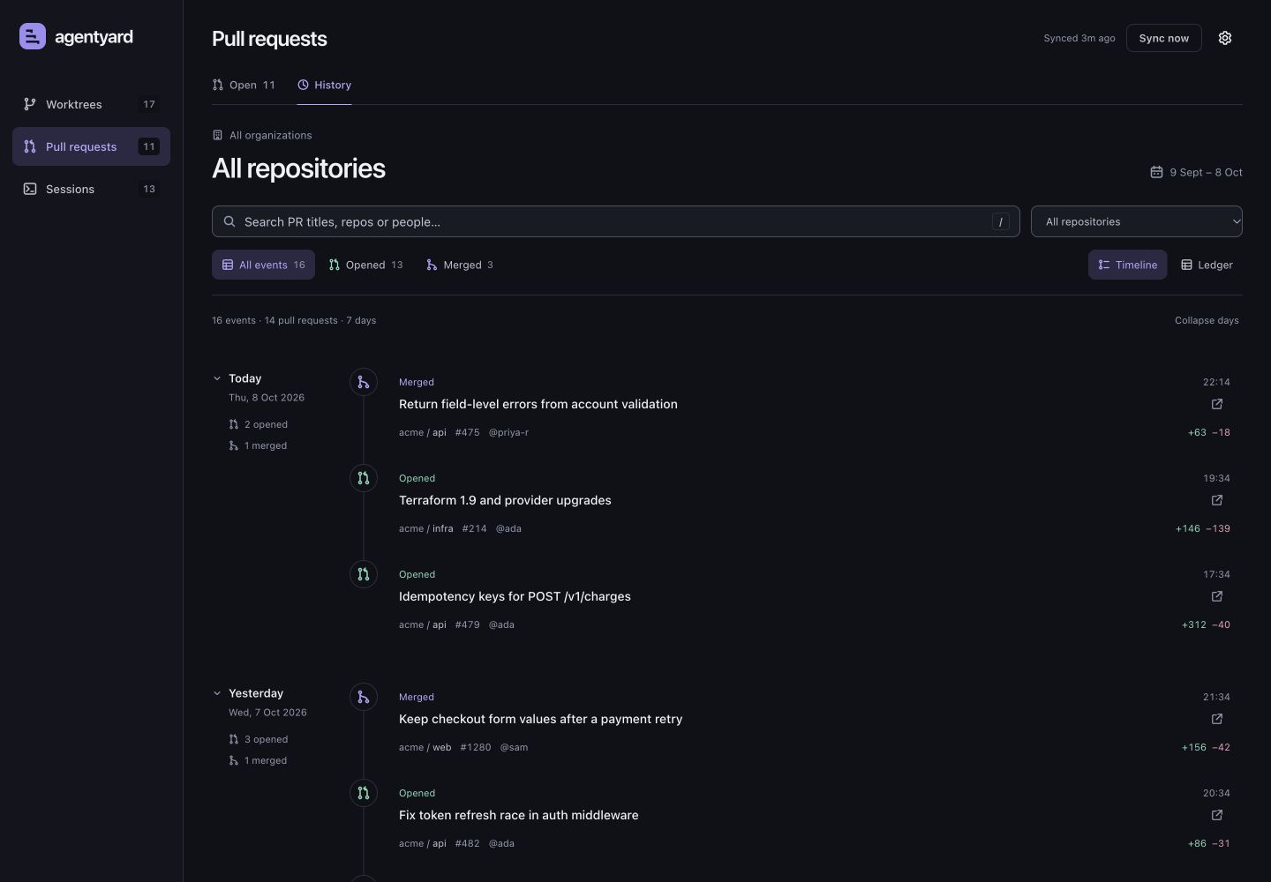The image size is (1271, 882).
Task: Go to Worktrees in sidebar
Action: [x=91, y=104]
